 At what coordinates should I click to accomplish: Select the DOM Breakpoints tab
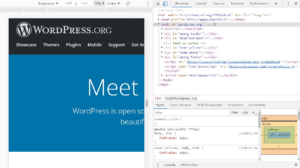(210, 105)
